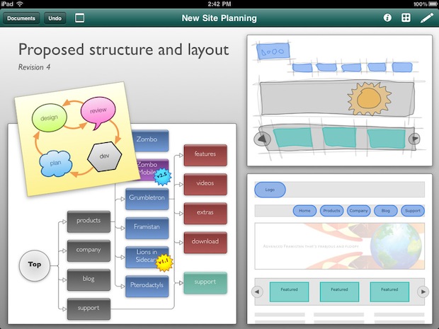Viewport: 439px width, 329px height.
Task: Select the Top circle node
Action: 35,265
